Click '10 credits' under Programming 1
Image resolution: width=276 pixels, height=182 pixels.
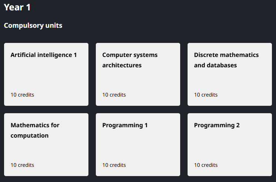click(x=114, y=165)
